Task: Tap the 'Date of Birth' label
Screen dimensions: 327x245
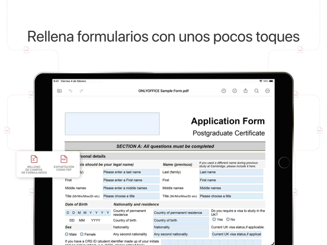Action: tap(76, 204)
